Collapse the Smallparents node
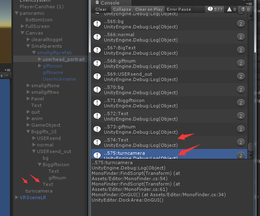Image resolution: width=260 pixels, height=216 pixels. [x=28, y=46]
